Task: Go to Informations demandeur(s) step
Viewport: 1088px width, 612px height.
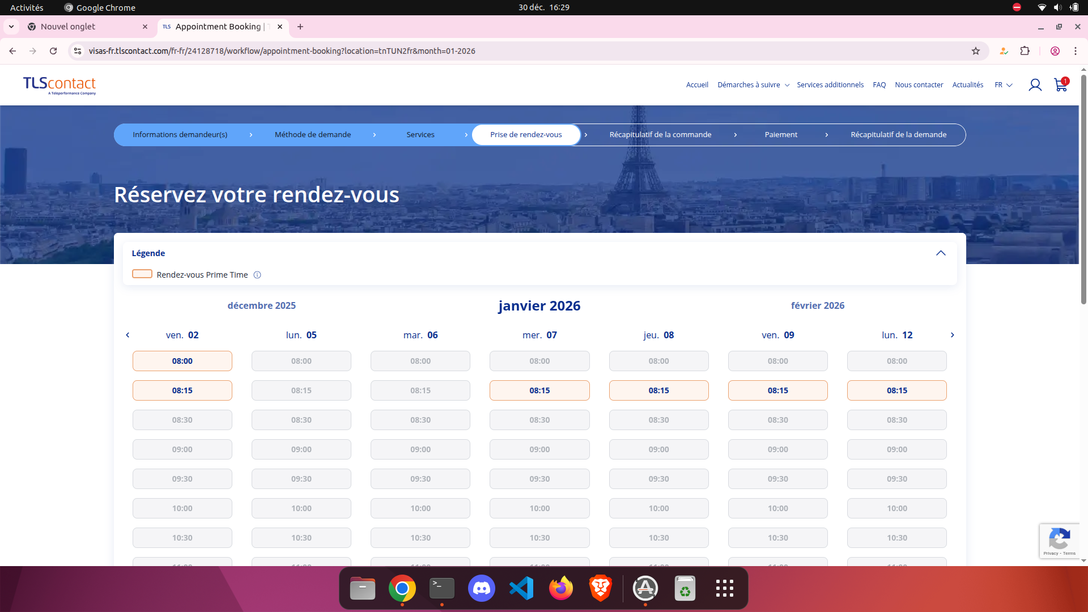Action: point(180,135)
